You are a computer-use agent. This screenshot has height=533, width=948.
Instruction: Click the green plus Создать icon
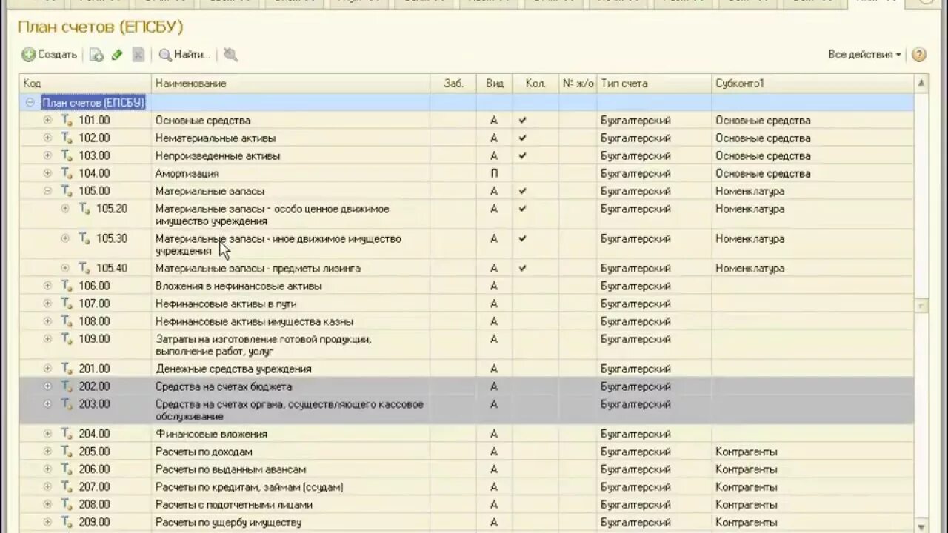[x=28, y=54]
